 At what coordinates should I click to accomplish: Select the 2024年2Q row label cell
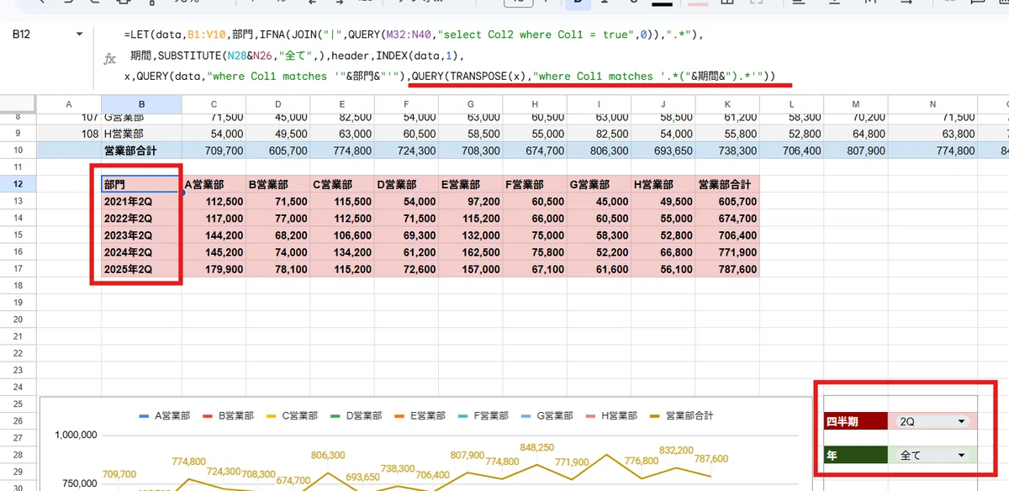[x=141, y=252]
